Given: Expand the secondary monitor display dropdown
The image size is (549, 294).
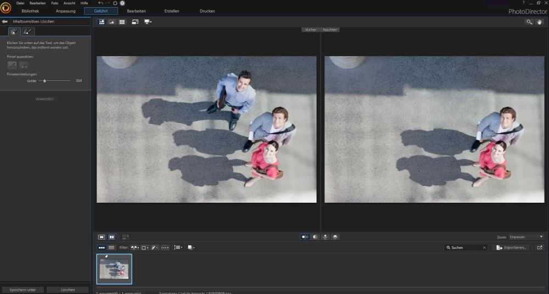Looking at the screenshot, I should 148,22.
